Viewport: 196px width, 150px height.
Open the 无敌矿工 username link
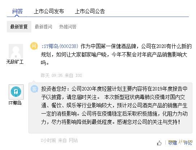click(x=15, y=62)
